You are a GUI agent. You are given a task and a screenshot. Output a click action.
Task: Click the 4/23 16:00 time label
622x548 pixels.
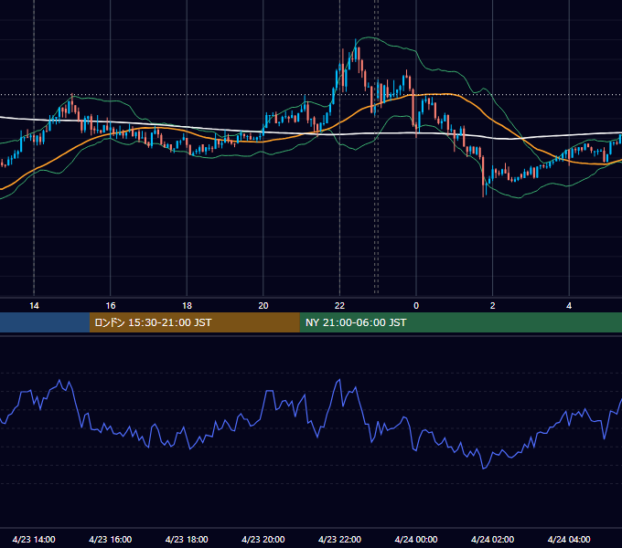point(111,539)
